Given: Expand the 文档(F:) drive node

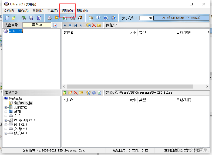Looking at the screenshot, I should point(6,129).
